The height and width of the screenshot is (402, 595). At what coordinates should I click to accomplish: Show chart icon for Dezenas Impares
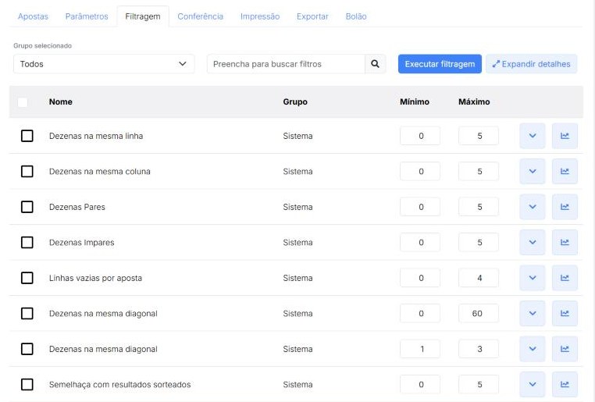point(565,242)
